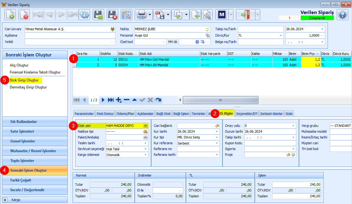Viewport: 352px width, 204px height.
Task: Open the Kur referansı dropdown
Action: 217,143
